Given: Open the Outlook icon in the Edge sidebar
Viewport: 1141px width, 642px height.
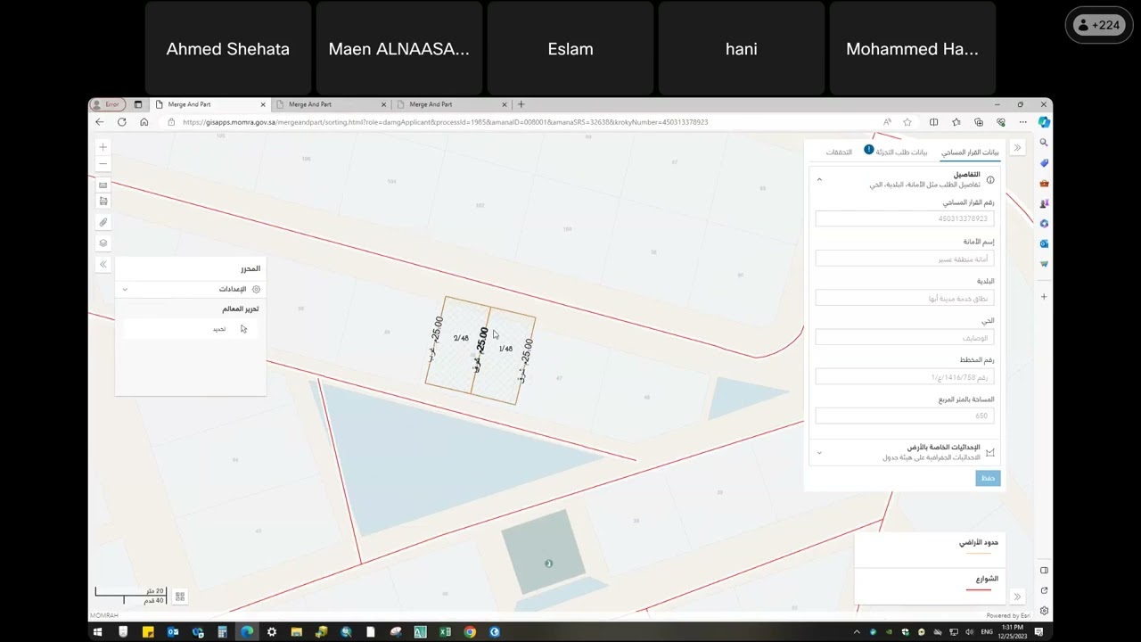Looking at the screenshot, I should (x=1044, y=243).
